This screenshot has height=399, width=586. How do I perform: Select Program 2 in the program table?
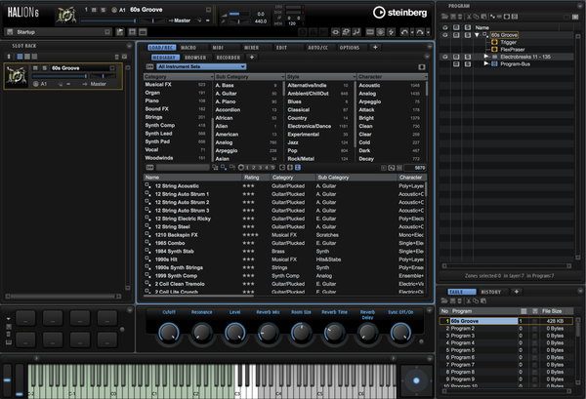[x=506, y=329]
